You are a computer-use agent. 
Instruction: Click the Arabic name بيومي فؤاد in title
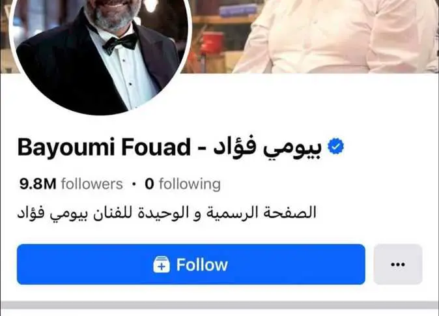tap(268, 147)
